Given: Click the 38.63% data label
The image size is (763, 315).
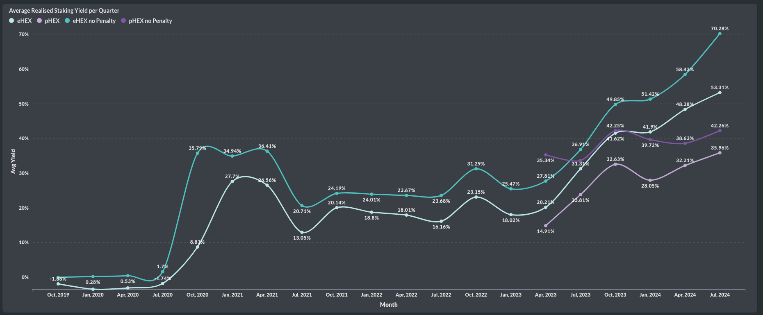Looking at the screenshot, I should (685, 138).
